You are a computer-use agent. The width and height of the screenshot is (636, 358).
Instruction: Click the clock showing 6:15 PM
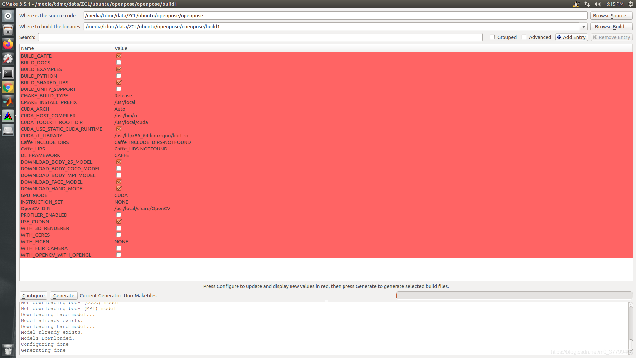click(615, 4)
